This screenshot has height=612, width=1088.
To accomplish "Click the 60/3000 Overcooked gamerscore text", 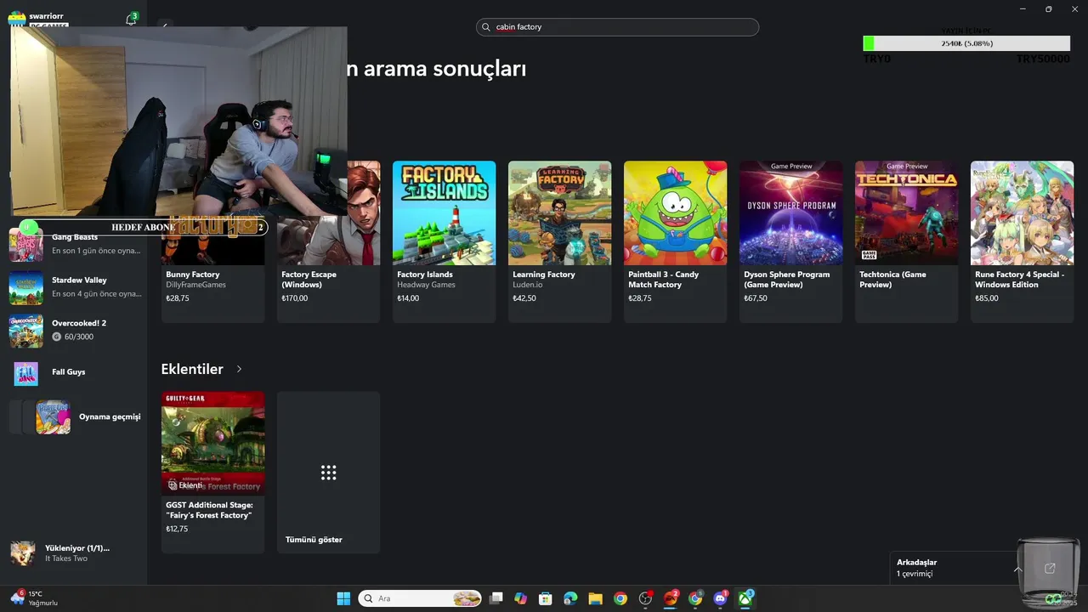I will pos(79,337).
